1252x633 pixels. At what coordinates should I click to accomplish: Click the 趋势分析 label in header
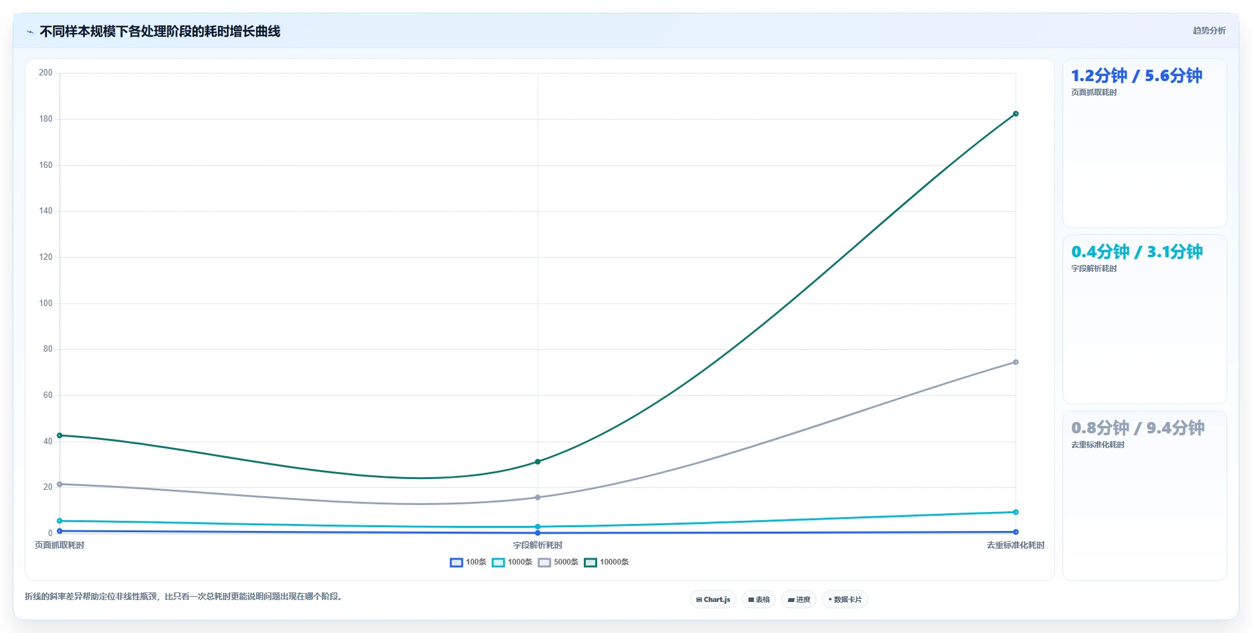[1209, 30]
